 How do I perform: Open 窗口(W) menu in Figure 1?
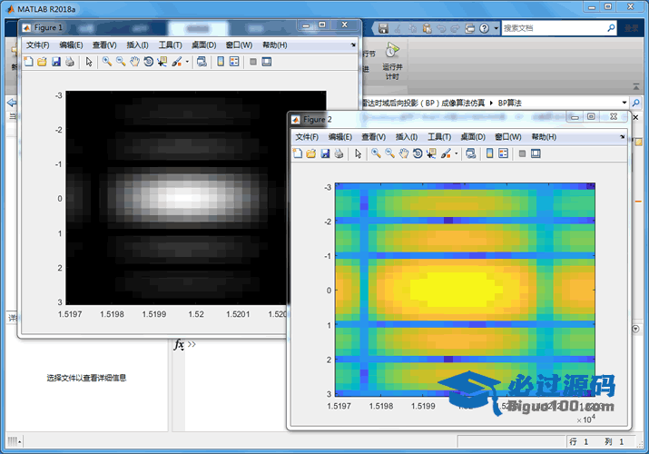(239, 44)
